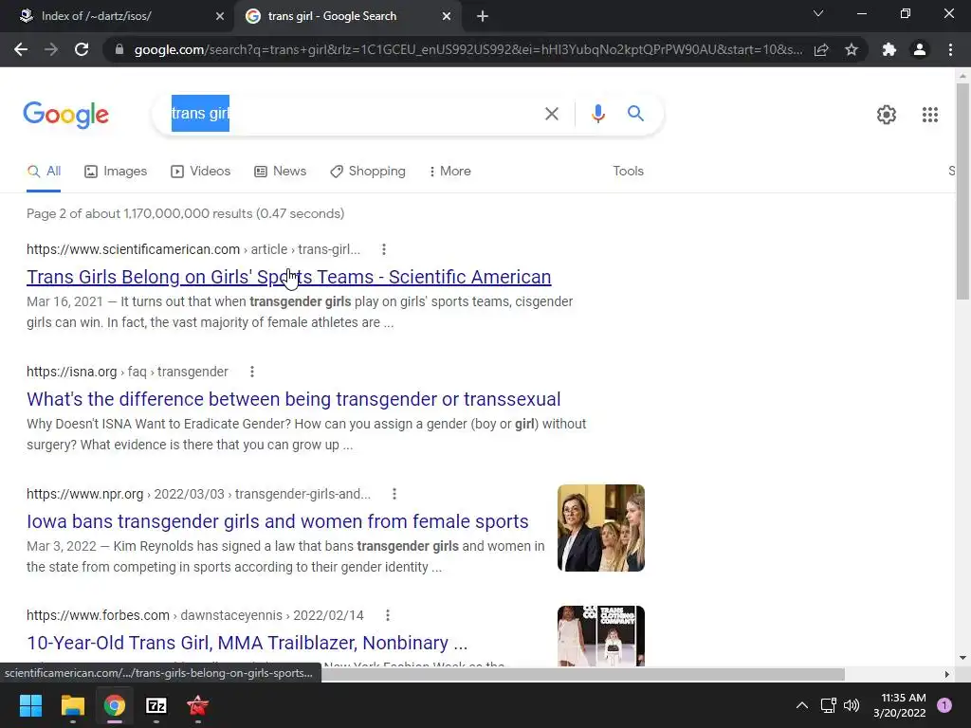Click the Forbes article thumbnail image
This screenshot has width=971, height=728.
pyautogui.click(x=600, y=636)
